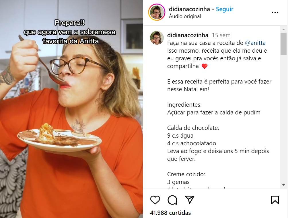Click the caption scrollbar down arrow
Viewport: 288px width, 218px height.
[283, 185]
